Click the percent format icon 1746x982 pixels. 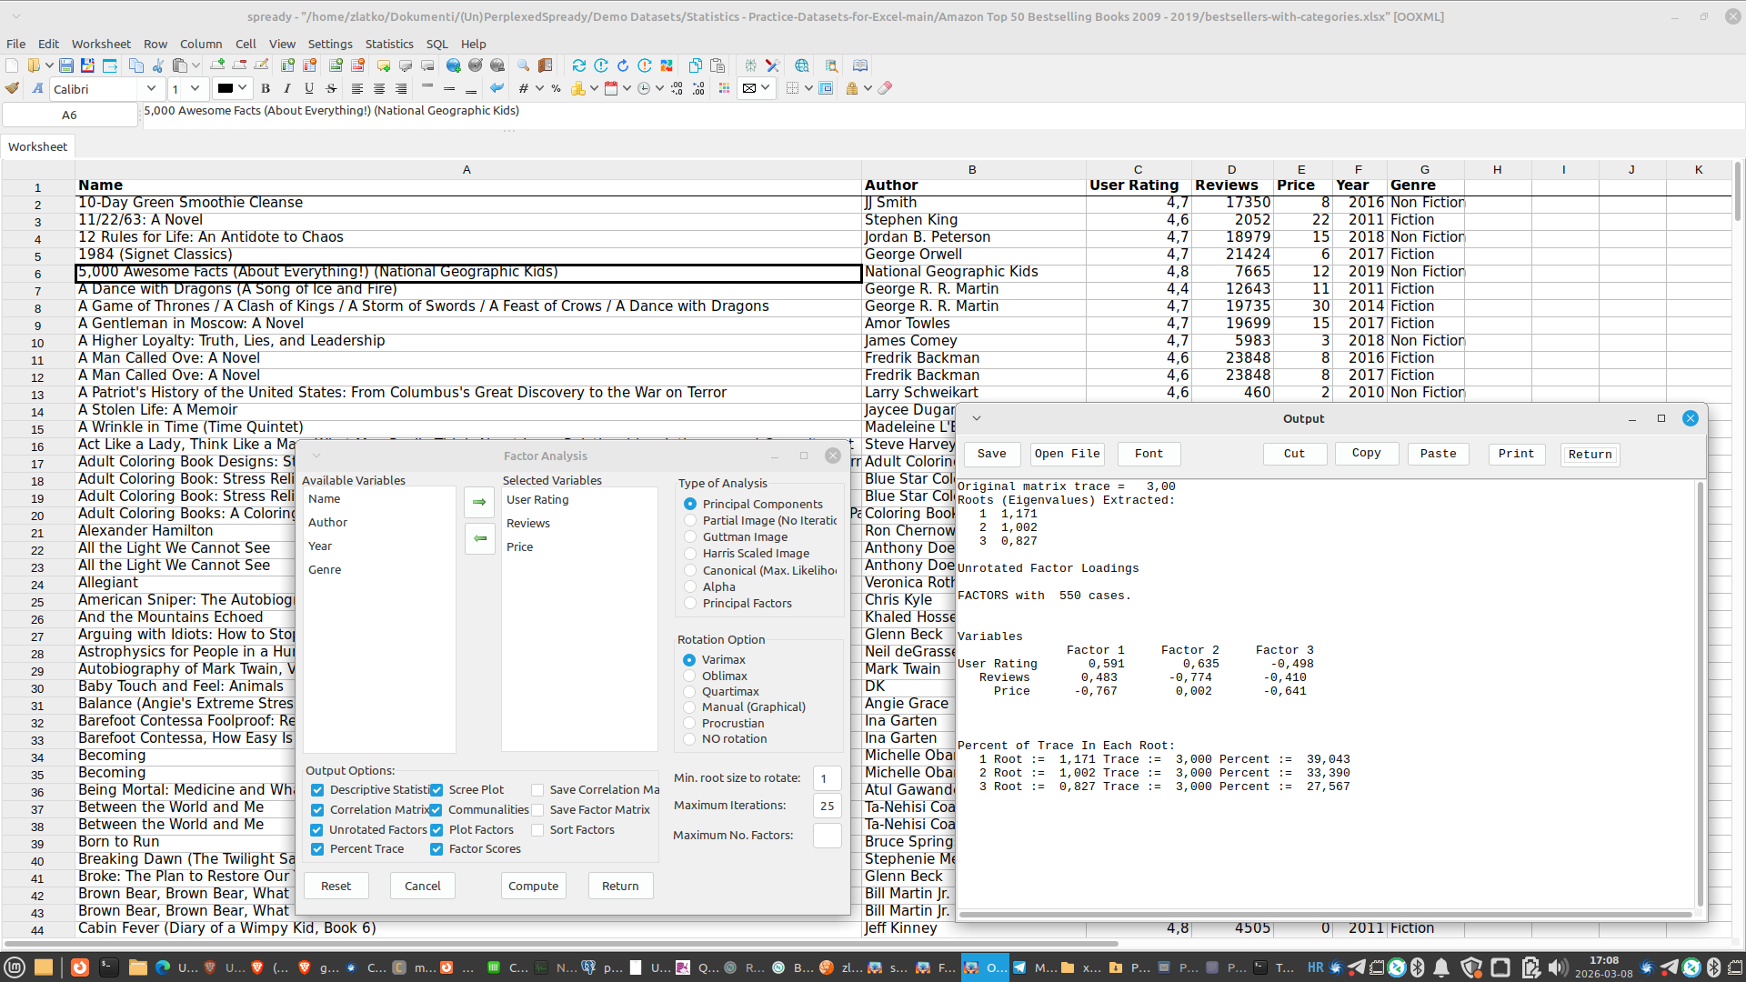click(556, 88)
